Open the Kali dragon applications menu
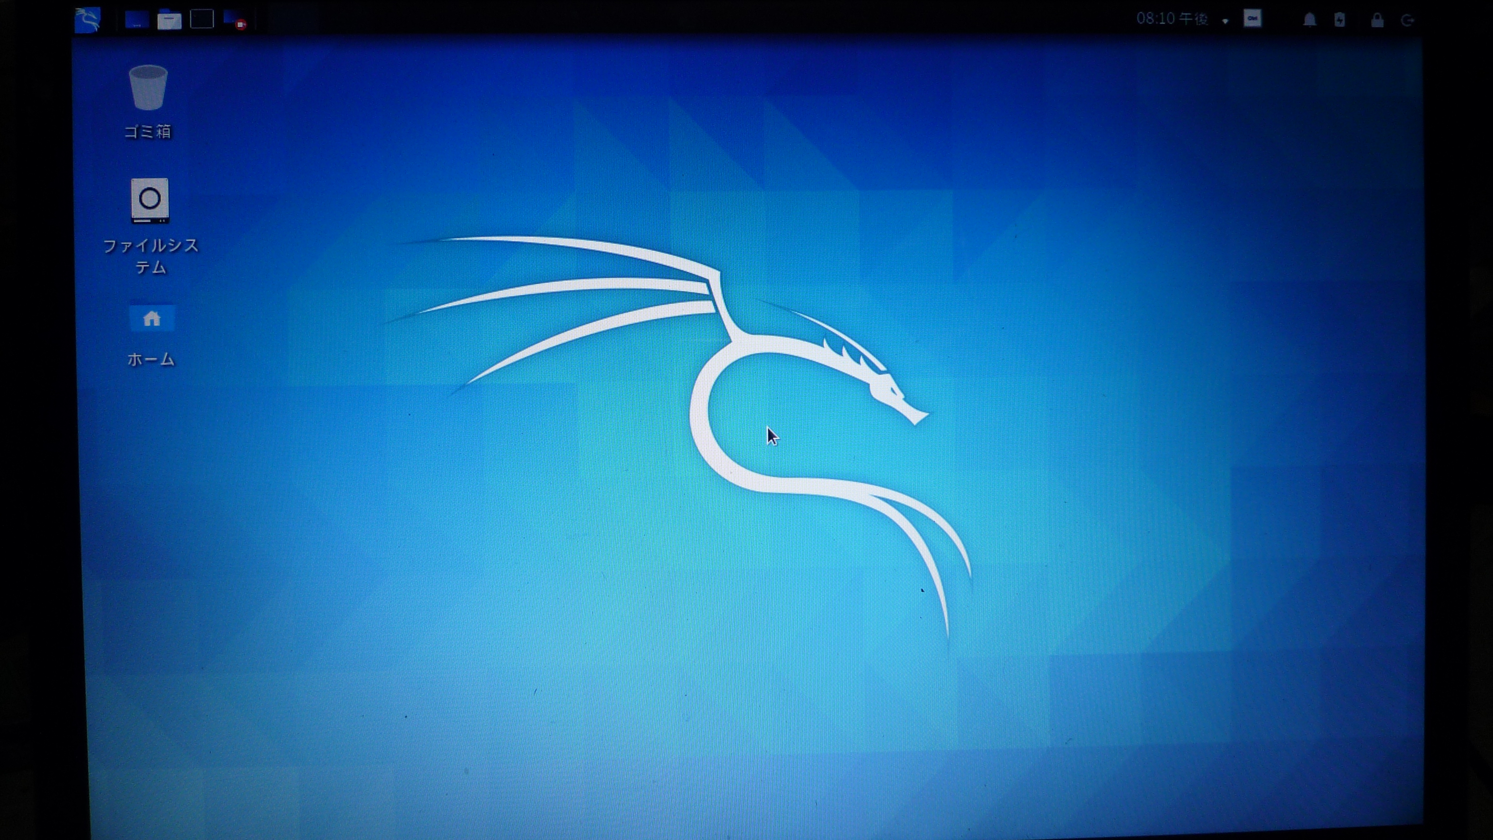Screen dimensions: 1493x840 (87, 20)
